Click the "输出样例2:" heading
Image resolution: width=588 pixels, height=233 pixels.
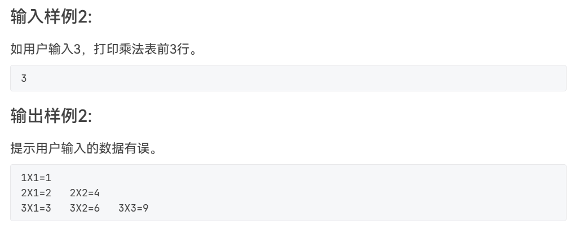[x=51, y=116]
